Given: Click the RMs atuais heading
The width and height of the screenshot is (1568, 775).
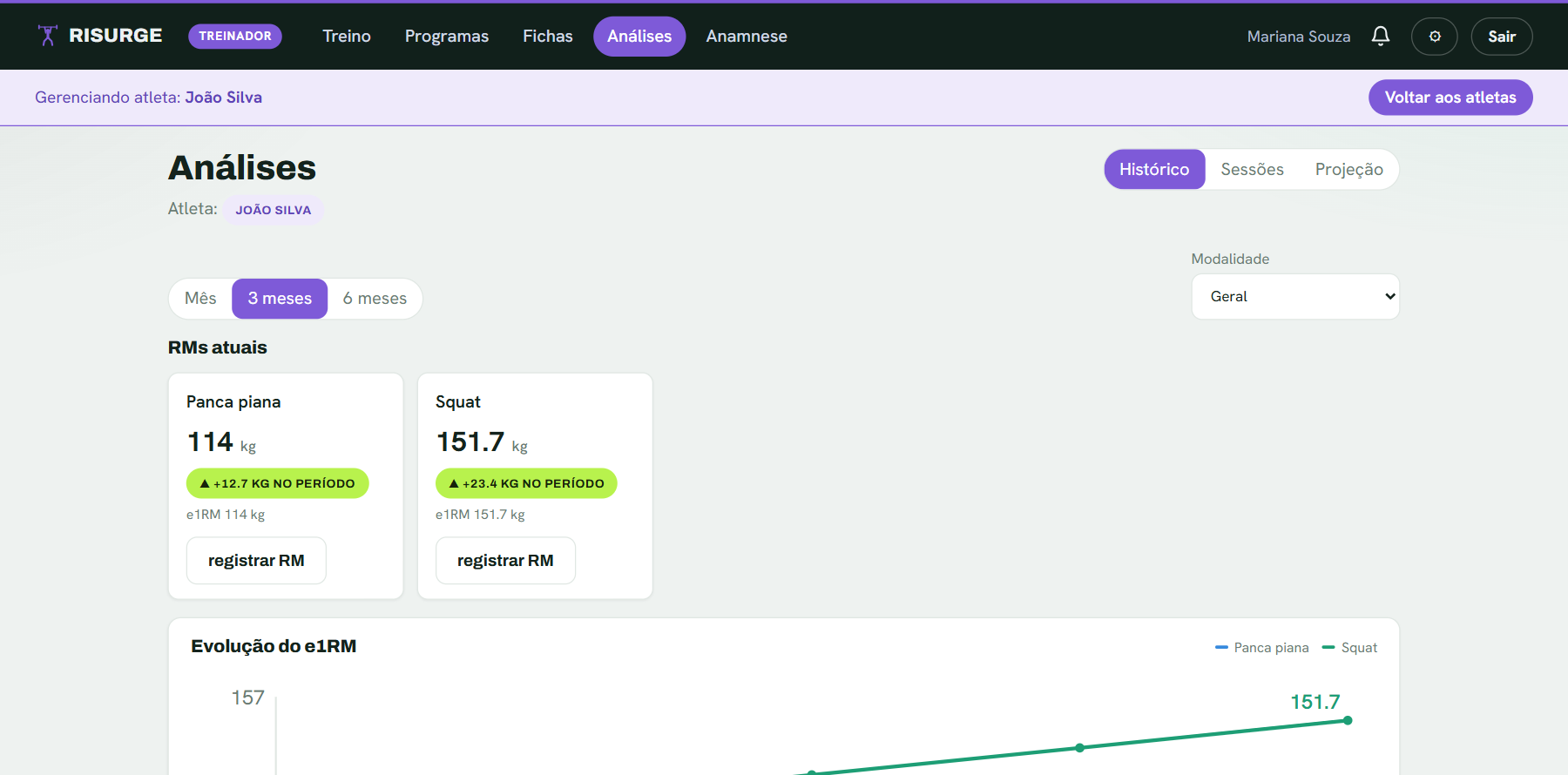Looking at the screenshot, I should pos(218,347).
